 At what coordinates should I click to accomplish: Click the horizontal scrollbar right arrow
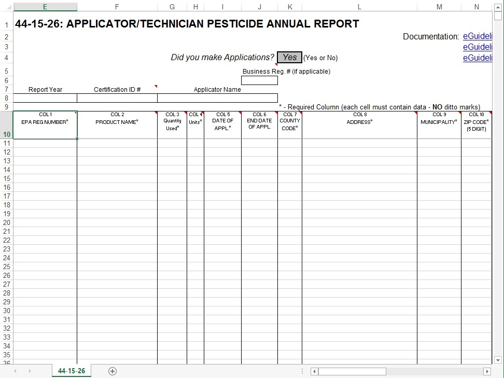coord(487,372)
